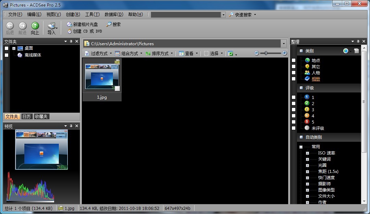This screenshot has width=370, height=214.
Task: Click the Import (导入) icon
Action: [x=51, y=26]
